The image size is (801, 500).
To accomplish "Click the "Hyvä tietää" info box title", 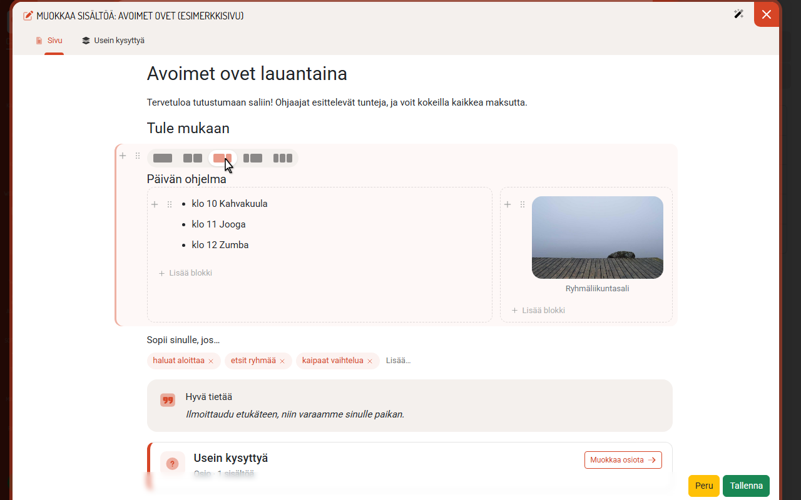I will point(209,397).
